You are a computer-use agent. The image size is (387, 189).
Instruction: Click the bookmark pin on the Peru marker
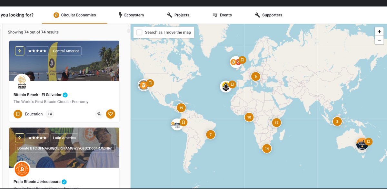[184, 122]
